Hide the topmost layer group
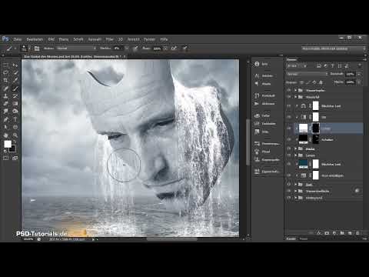 click(289, 90)
